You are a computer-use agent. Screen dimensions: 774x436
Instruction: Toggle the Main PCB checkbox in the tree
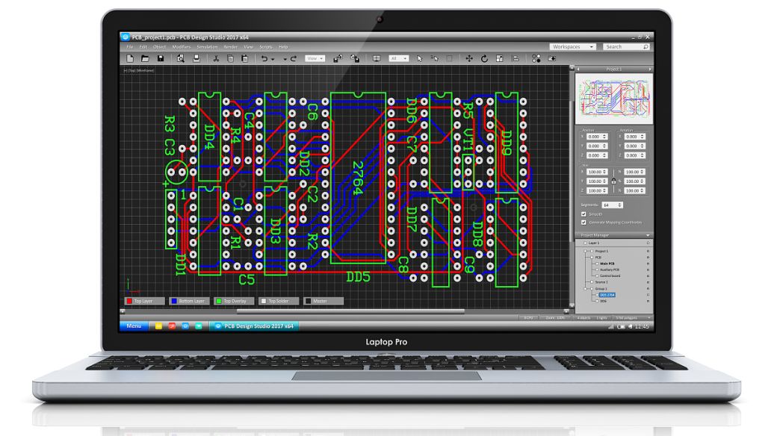(597, 264)
